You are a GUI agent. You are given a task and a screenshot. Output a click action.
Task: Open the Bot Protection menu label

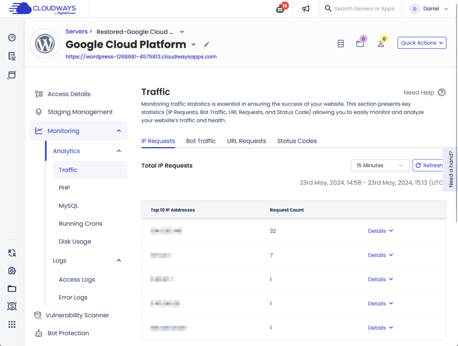pyautogui.click(x=68, y=333)
